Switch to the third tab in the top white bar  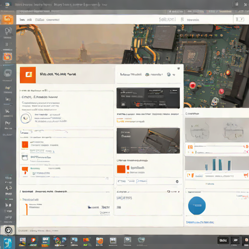pos(40,20)
